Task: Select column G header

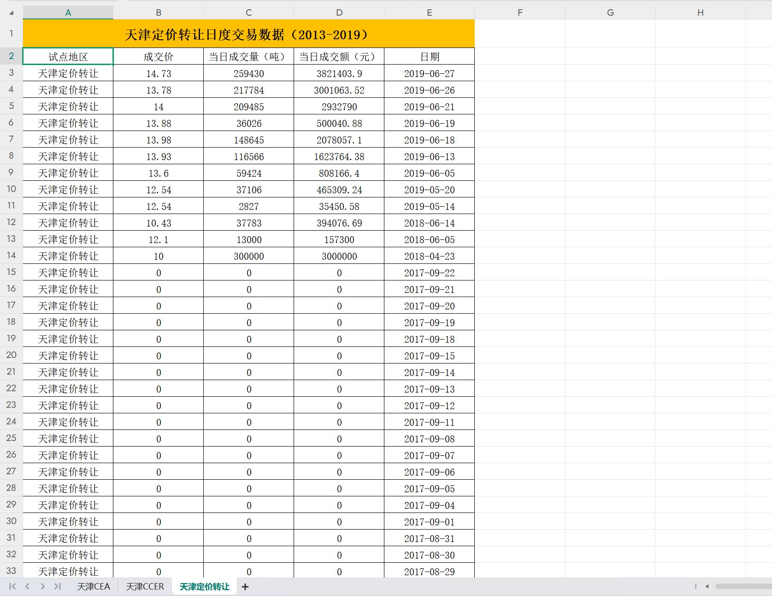Action: click(x=610, y=12)
